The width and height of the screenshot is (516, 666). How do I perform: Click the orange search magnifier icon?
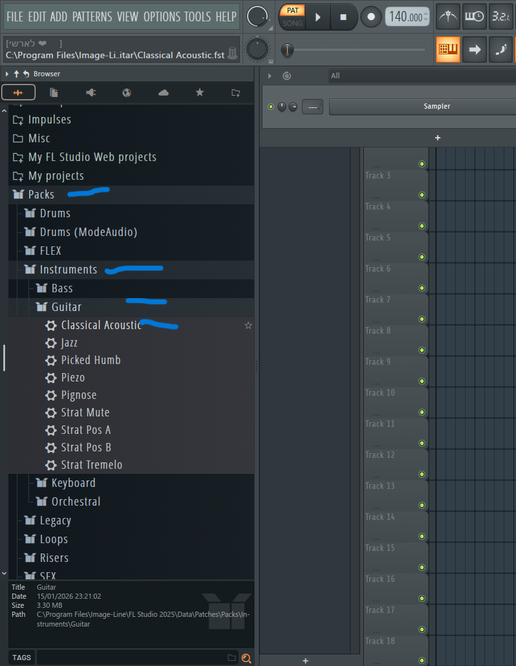click(246, 658)
